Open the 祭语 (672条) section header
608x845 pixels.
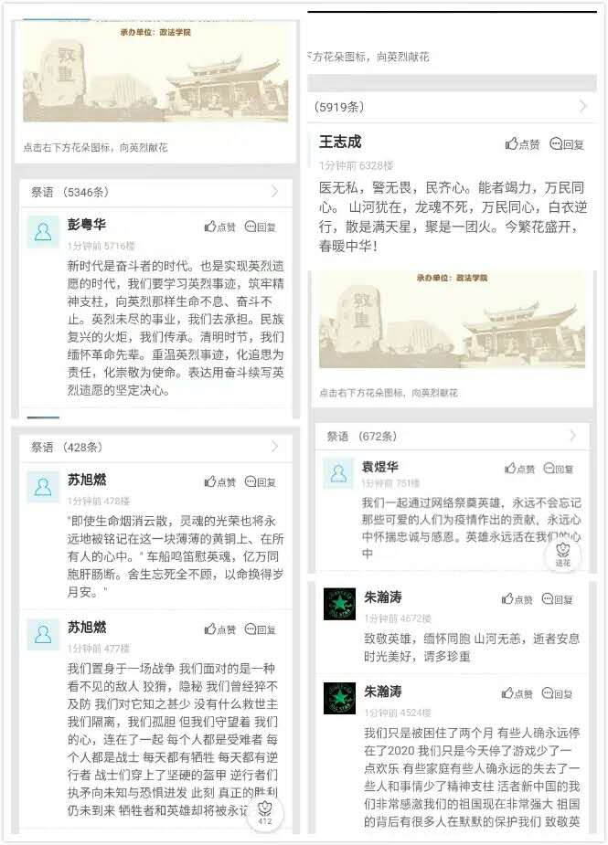click(452, 436)
